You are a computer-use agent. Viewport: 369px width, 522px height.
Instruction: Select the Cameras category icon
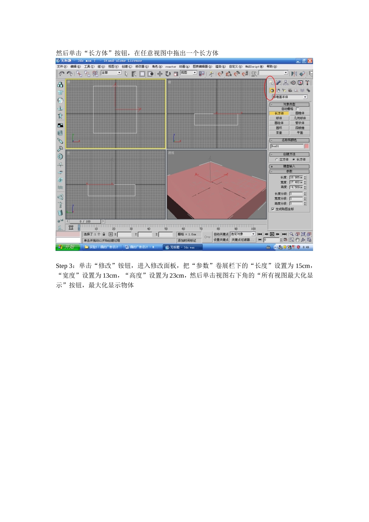pyautogui.click(x=290, y=90)
